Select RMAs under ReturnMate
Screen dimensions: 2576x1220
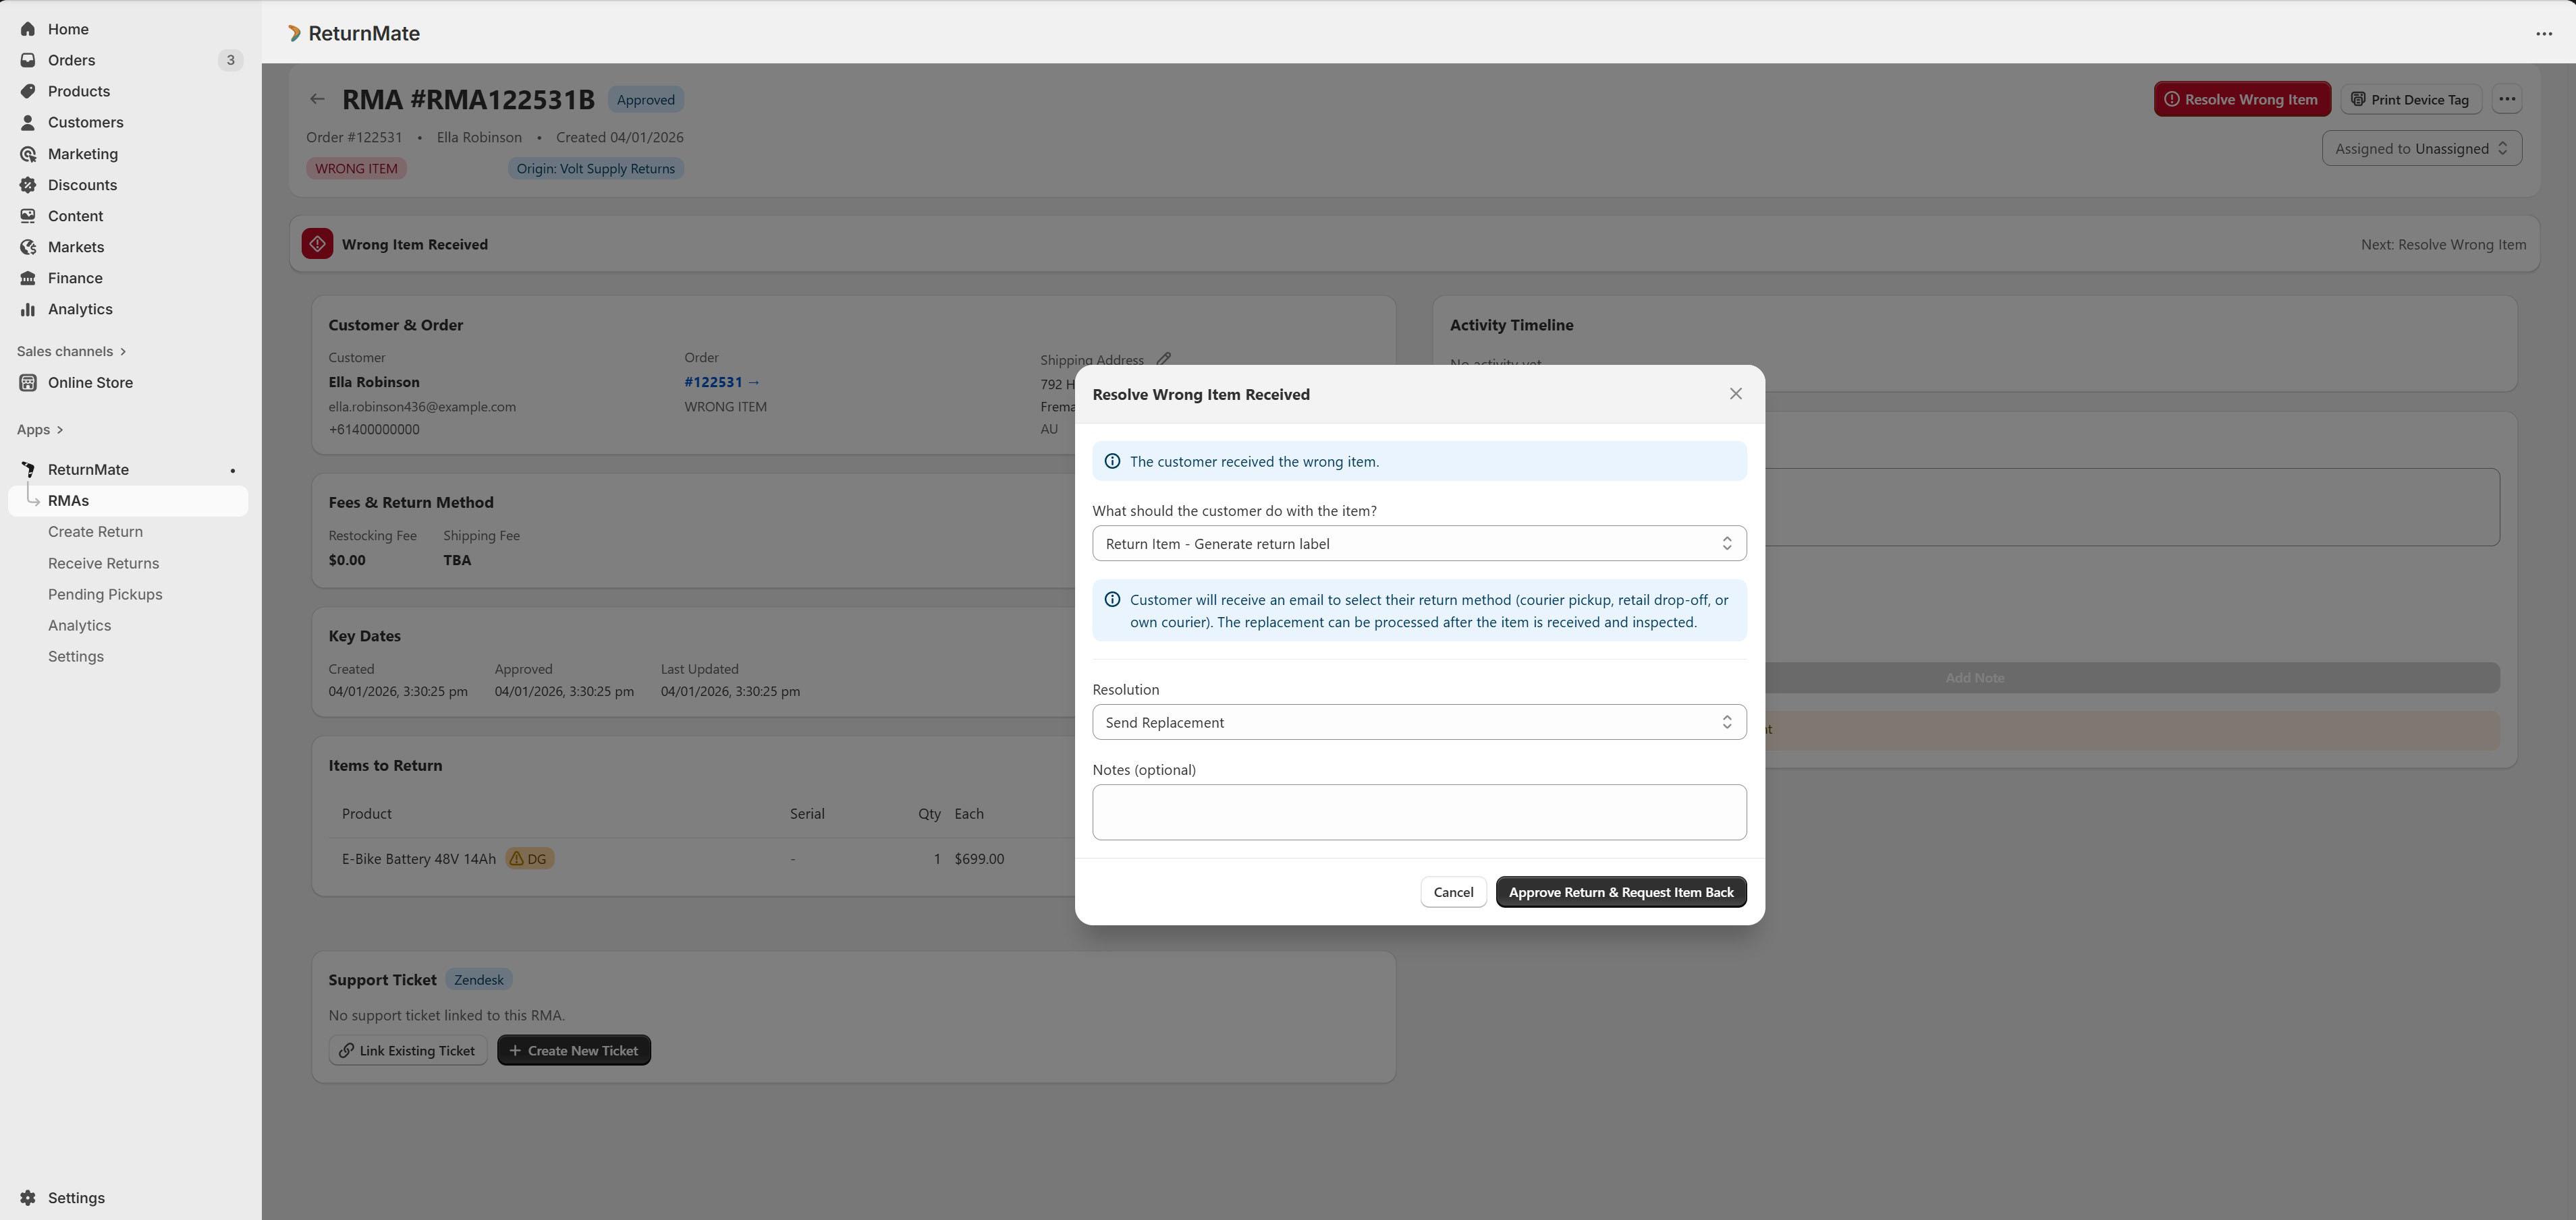128,500
